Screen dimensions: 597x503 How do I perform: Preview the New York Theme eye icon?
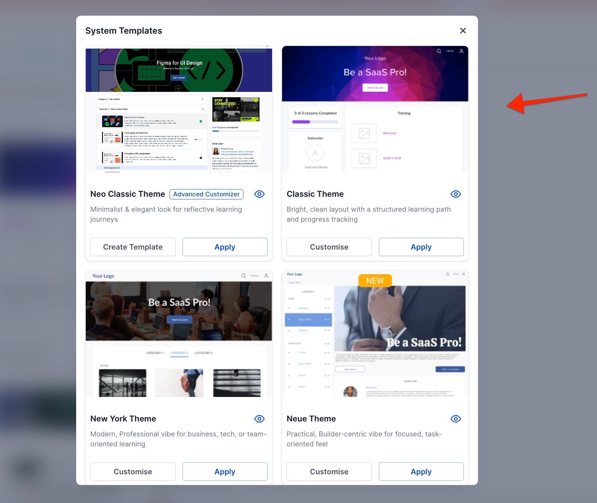pyautogui.click(x=259, y=419)
